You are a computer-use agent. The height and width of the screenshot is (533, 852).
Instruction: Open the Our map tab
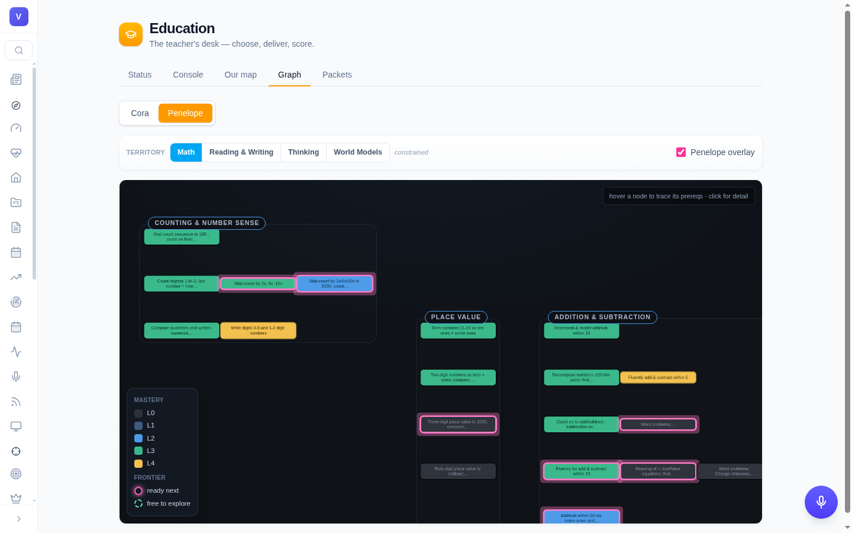(241, 75)
